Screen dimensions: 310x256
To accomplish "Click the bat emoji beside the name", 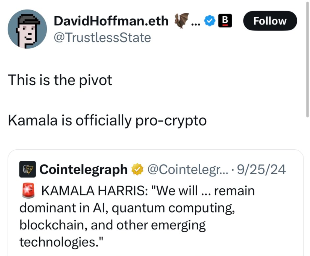I will pos(181,21).
